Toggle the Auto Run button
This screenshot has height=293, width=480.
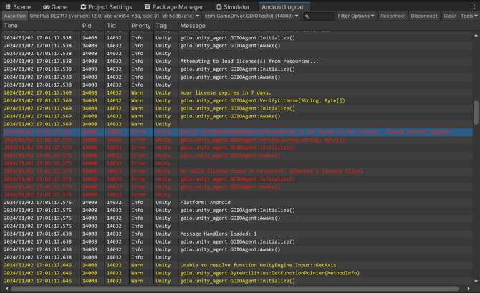[14, 16]
